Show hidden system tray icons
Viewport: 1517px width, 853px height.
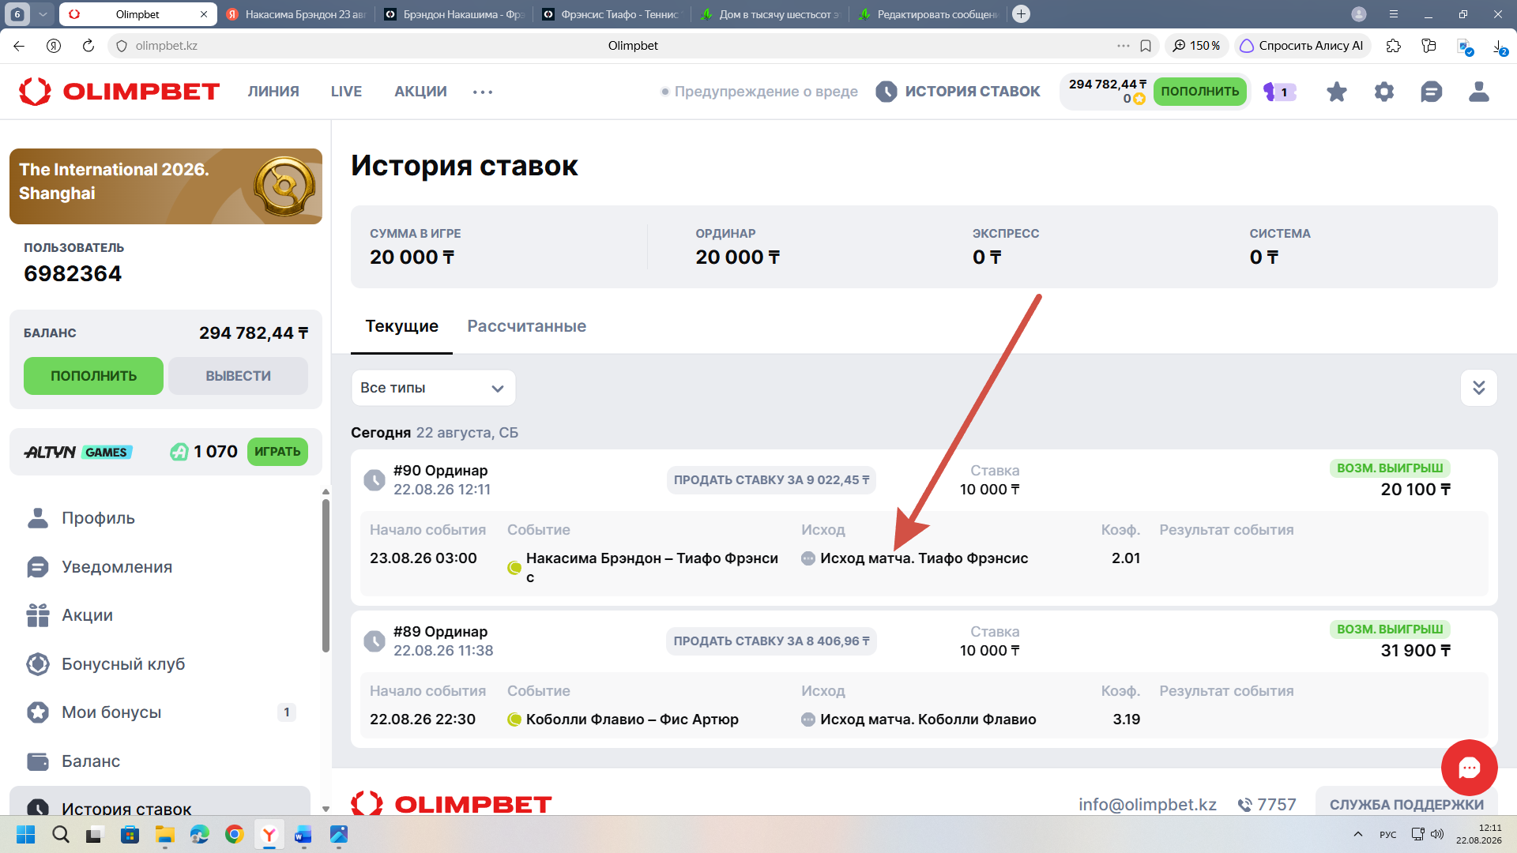(1357, 834)
